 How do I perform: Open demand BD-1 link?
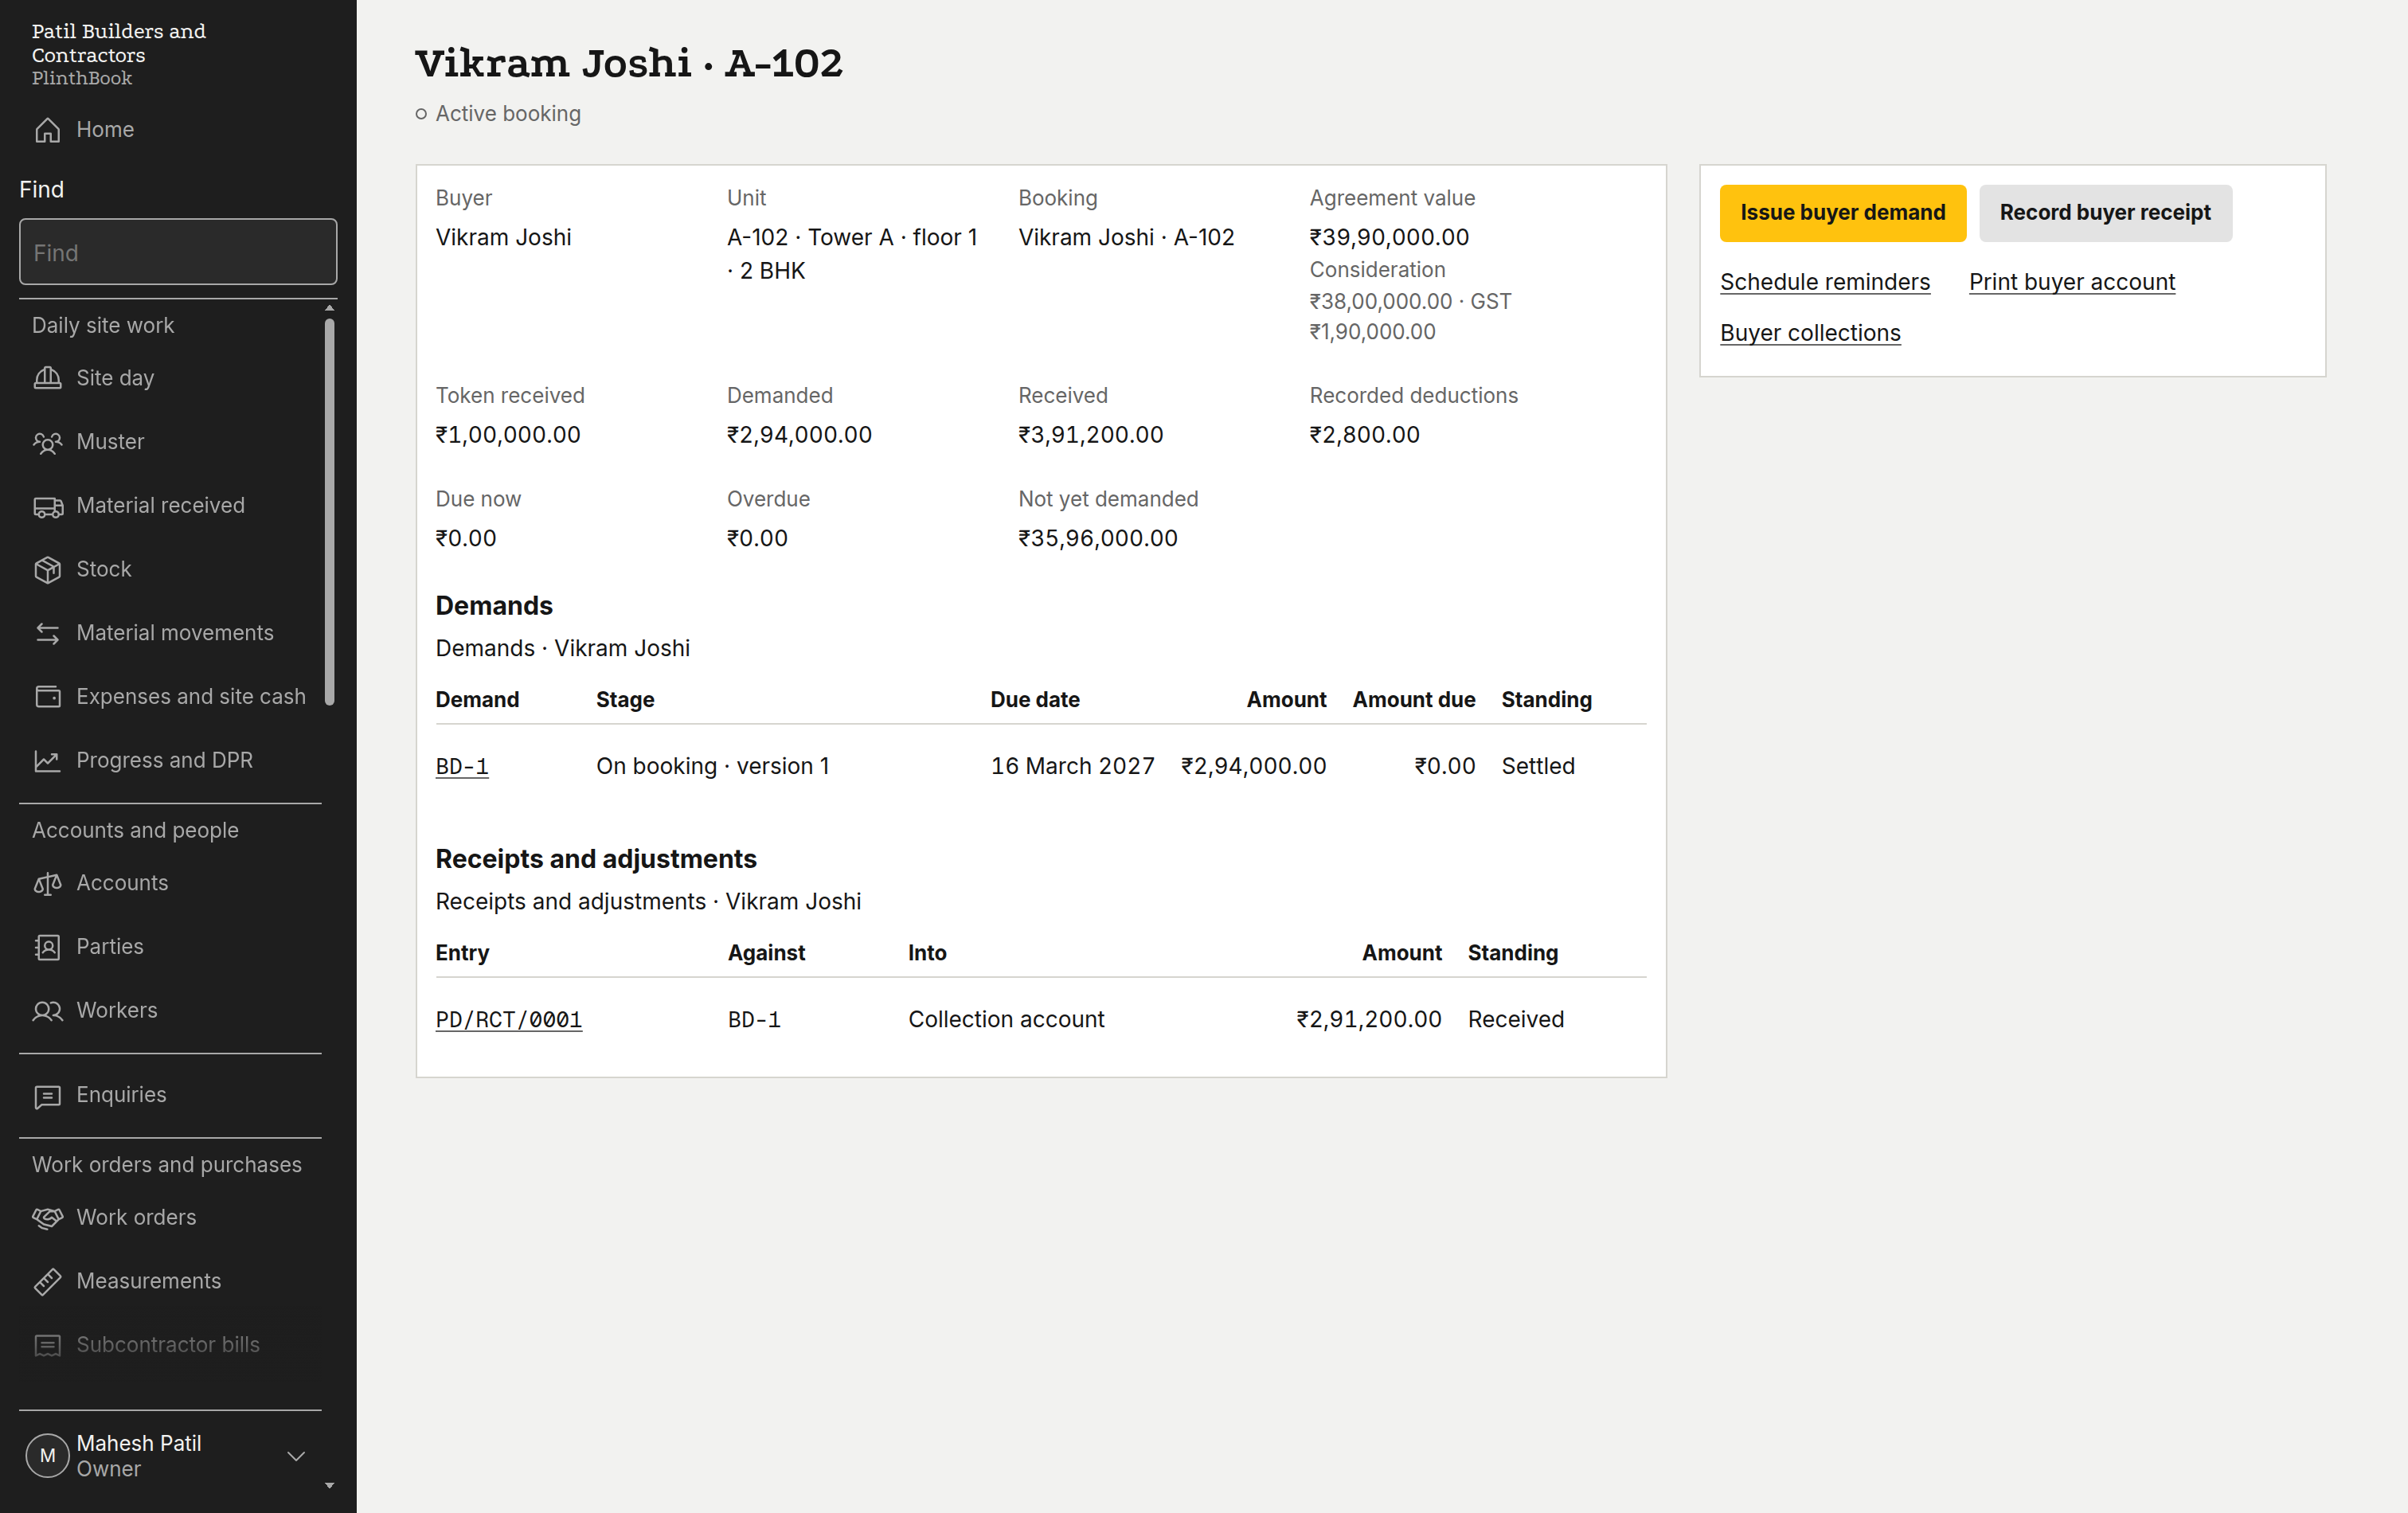point(462,767)
